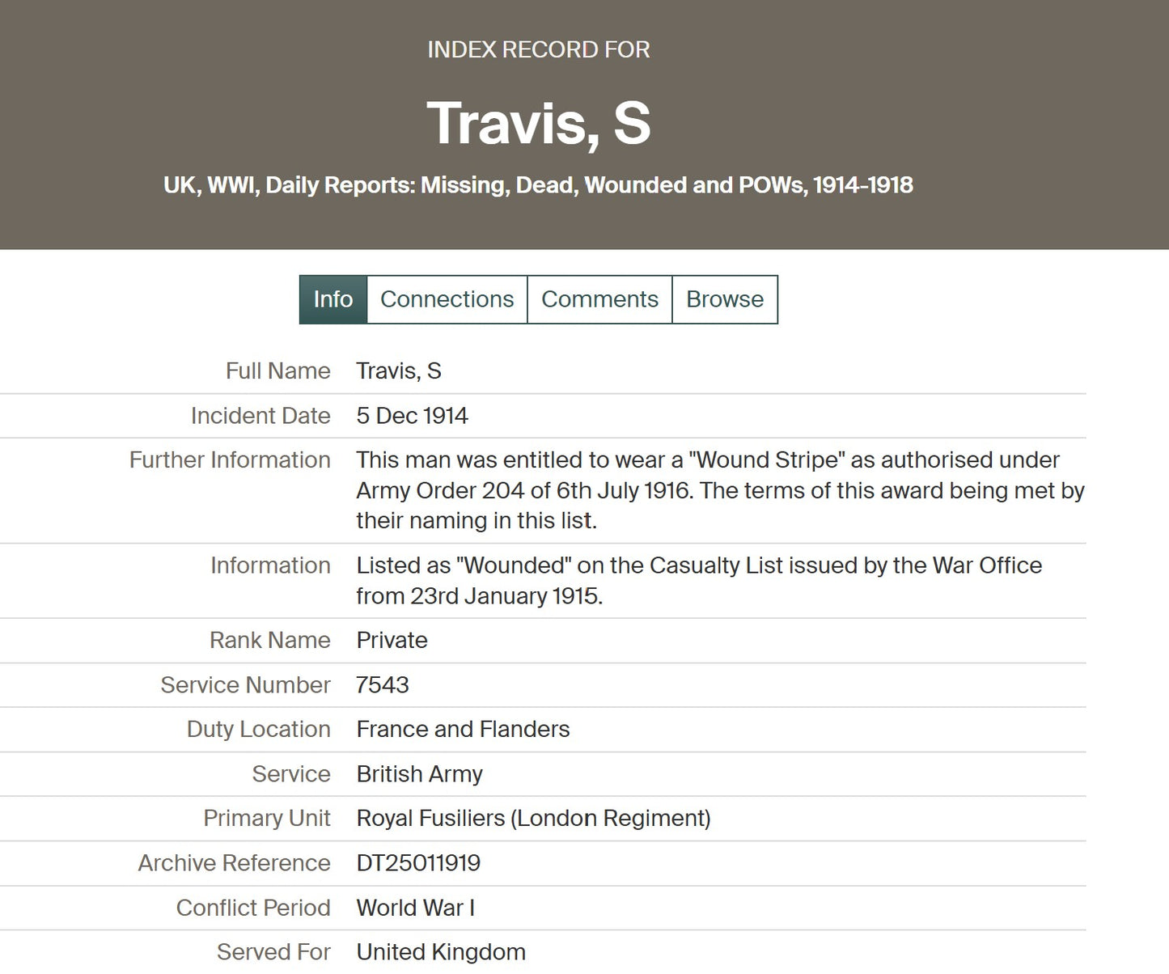This screenshot has height=974, width=1169.
Task: Select the incident date 5 Dec 1914
Action: click(x=412, y=416)
